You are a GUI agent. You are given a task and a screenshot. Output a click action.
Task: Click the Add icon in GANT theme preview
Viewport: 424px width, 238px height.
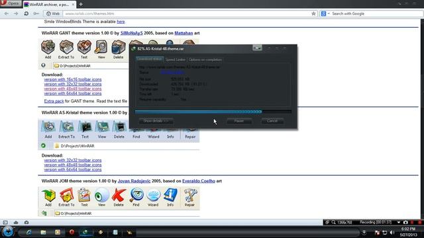click(48, 47)
